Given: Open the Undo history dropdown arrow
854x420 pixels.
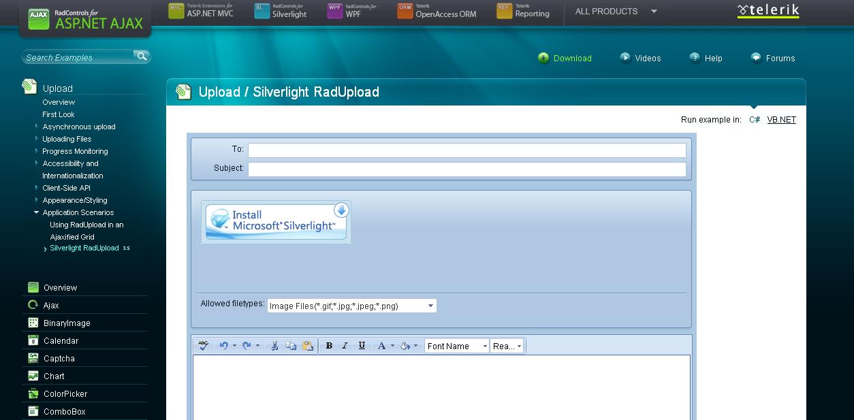Looking at the screenshot, I should [x=234, y=346].
